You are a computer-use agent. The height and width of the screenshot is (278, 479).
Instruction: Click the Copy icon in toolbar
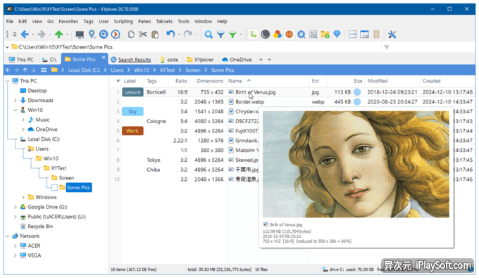click(131, 34)
